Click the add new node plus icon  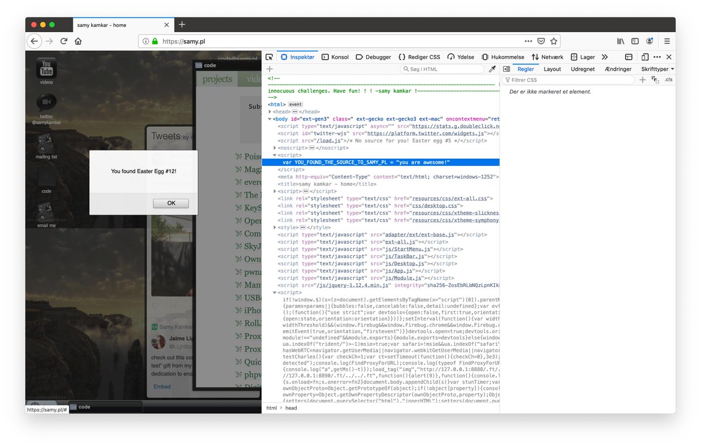(x=269, y=69)
